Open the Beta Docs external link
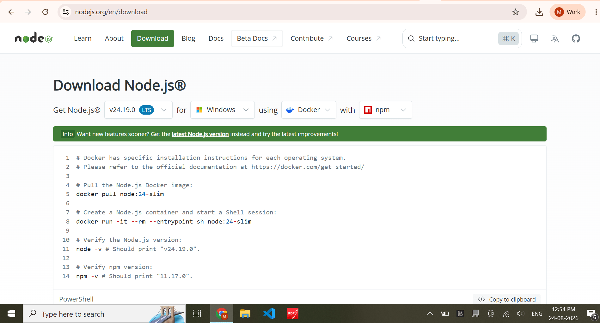 tap(257, 39)
